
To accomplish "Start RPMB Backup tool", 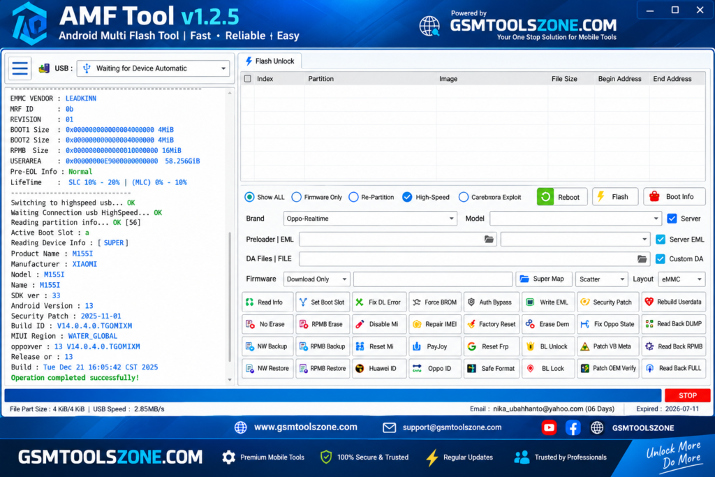I will pos(323,346).
